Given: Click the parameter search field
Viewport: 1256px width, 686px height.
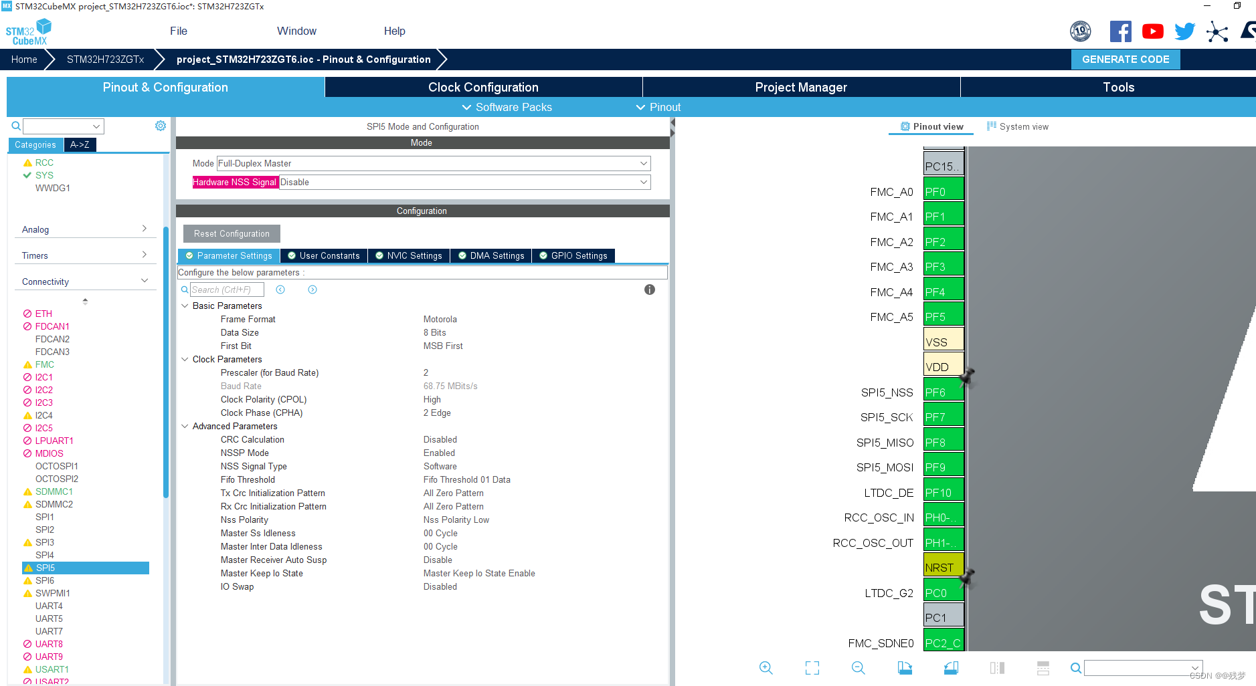Looking at the screenshot, I should (x=227, y=290).
